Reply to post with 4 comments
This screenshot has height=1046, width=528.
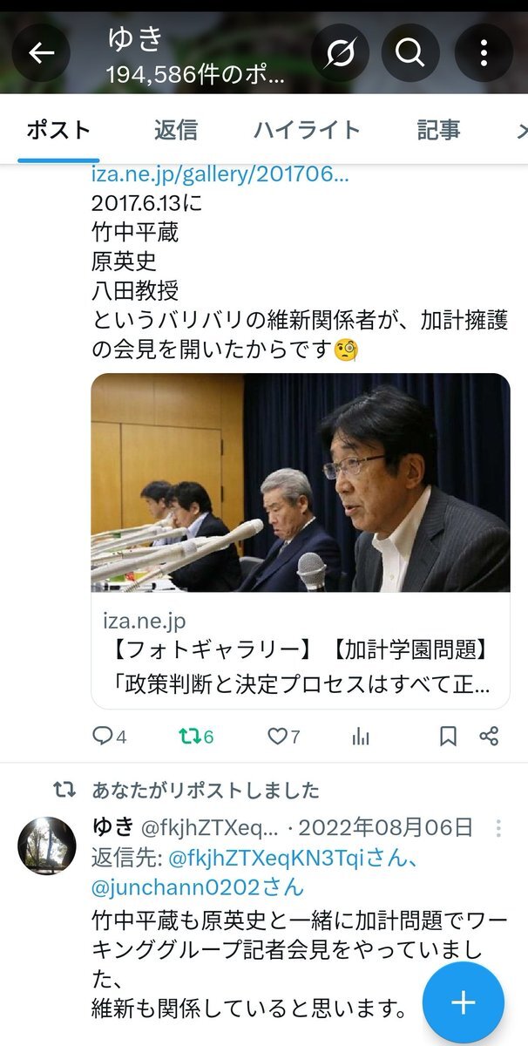coord(109,737)
